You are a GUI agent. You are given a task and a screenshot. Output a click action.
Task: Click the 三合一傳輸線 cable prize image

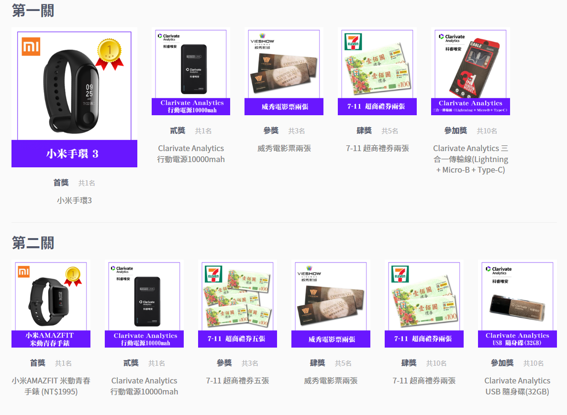pyautogui.click(x=470, y=72)
